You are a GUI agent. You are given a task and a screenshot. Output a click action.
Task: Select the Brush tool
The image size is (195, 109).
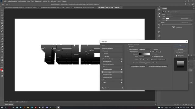point(2,31)
